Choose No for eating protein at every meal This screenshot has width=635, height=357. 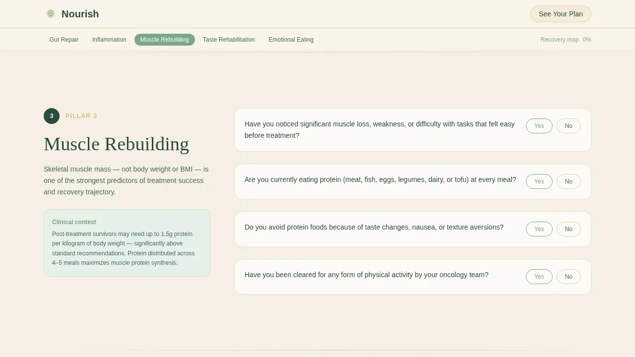tap(569, 181)
